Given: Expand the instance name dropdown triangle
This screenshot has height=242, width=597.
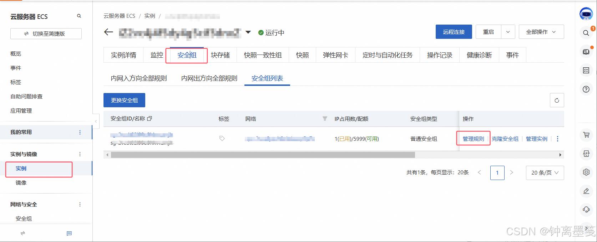Looking at the screenshot, I should [x=248, y=32].
